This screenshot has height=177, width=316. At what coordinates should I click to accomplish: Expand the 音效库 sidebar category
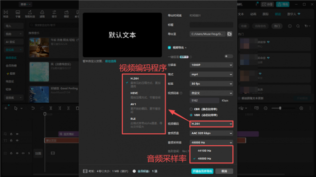click(13, 98)
